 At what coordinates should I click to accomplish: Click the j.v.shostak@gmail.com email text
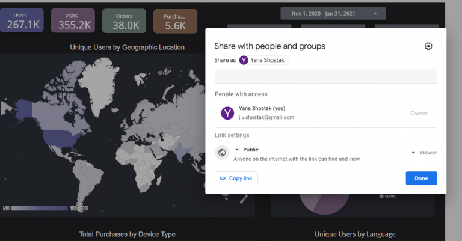[x=266, y=117]
